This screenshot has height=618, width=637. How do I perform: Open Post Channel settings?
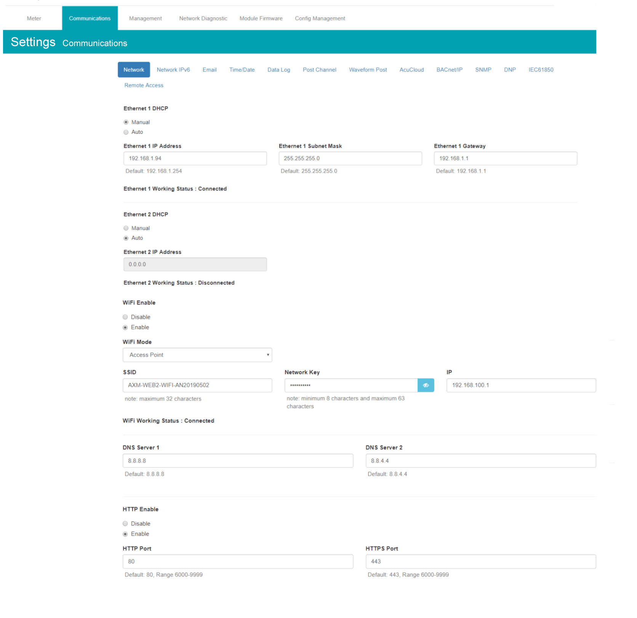click(x=320, y=70)
